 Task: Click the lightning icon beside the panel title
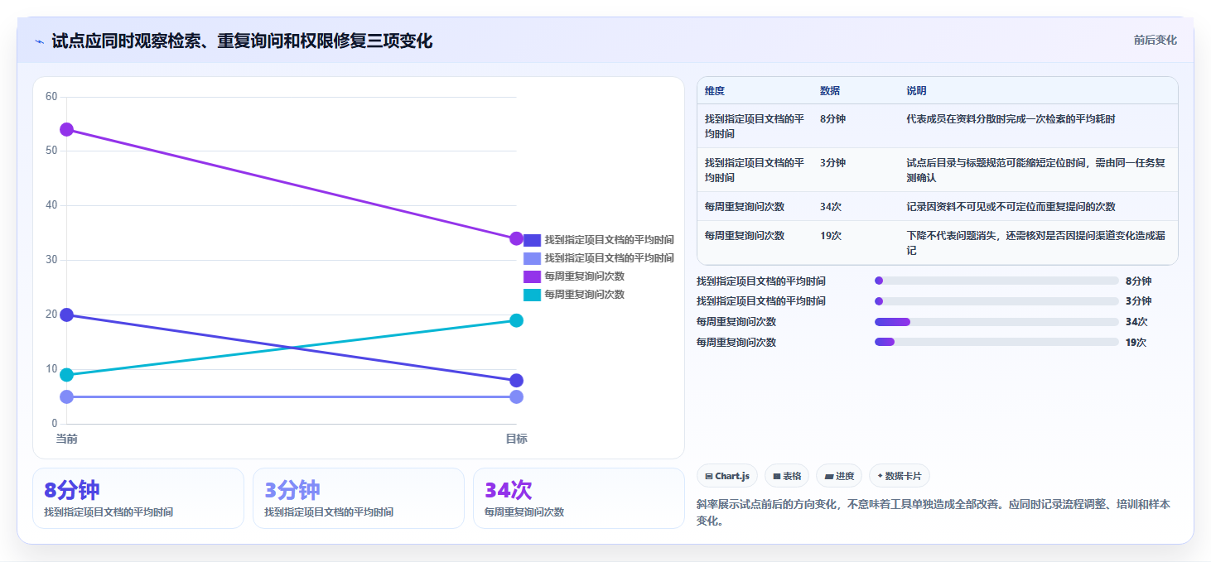coord(40,41)
